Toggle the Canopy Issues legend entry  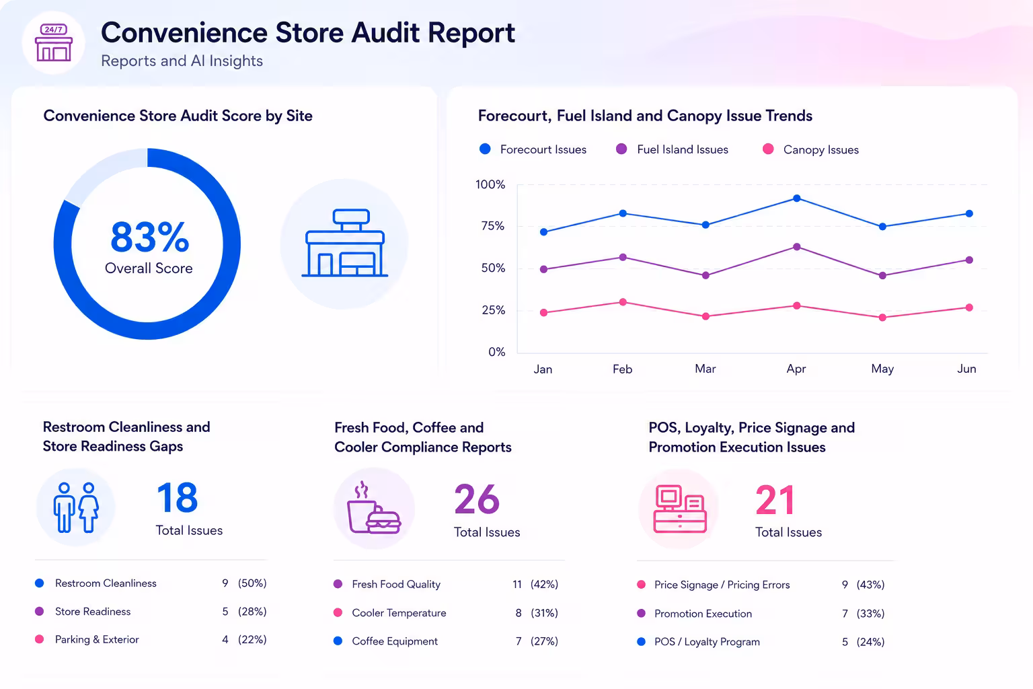point(810,149)
